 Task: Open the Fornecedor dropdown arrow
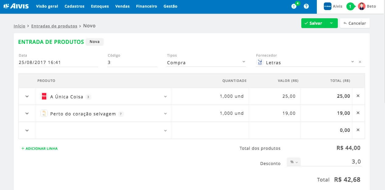(x=352, y=62)
